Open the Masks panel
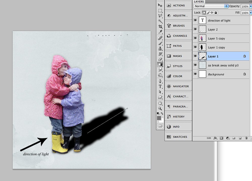252x181 pixels. pos(178,56)
